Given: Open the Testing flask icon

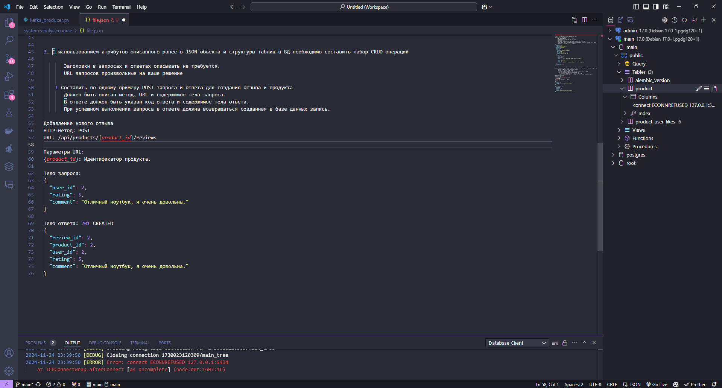Looking at the screenshot, I should click(x=9, y=113).
